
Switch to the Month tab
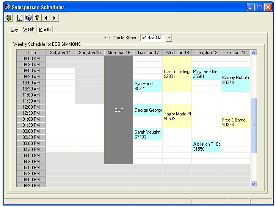(45, 30)
